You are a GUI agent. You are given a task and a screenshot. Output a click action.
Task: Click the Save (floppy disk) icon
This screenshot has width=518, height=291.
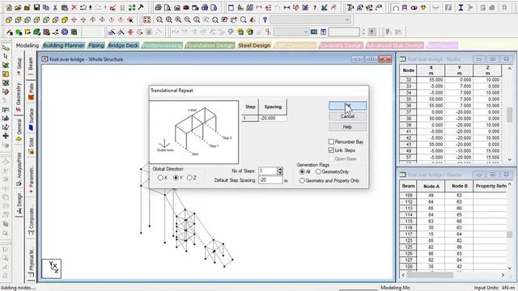36,7
